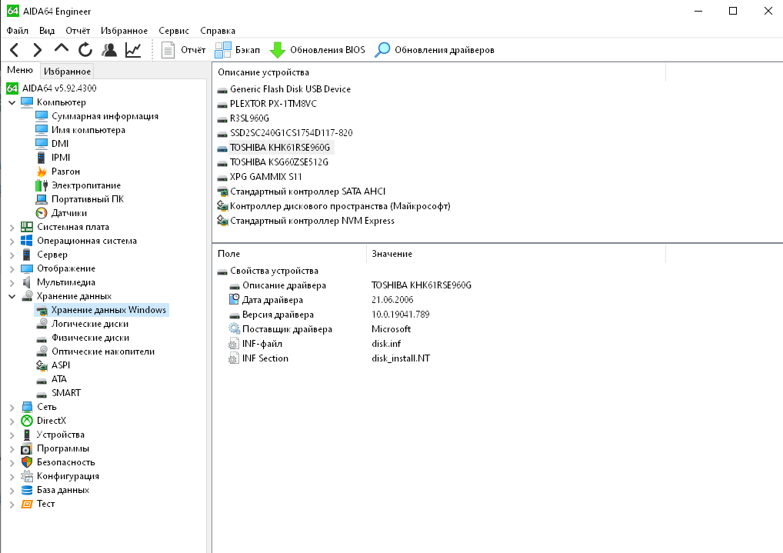Expand the Сервер tree node
This screenshot has width=783, height=553.
point(12,255)
